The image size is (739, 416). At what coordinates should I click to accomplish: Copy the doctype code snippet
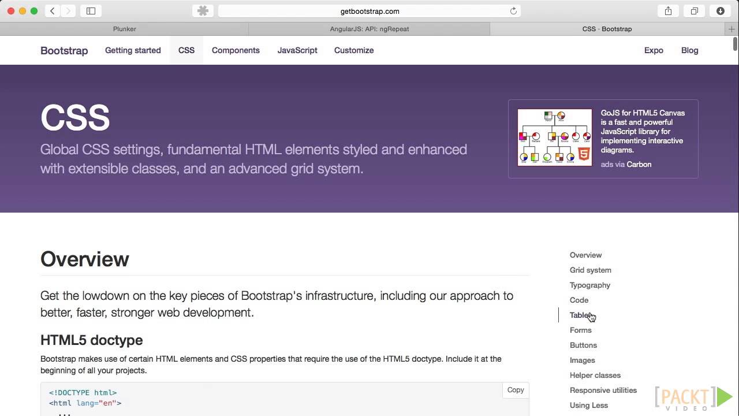(x=516, y=390)
